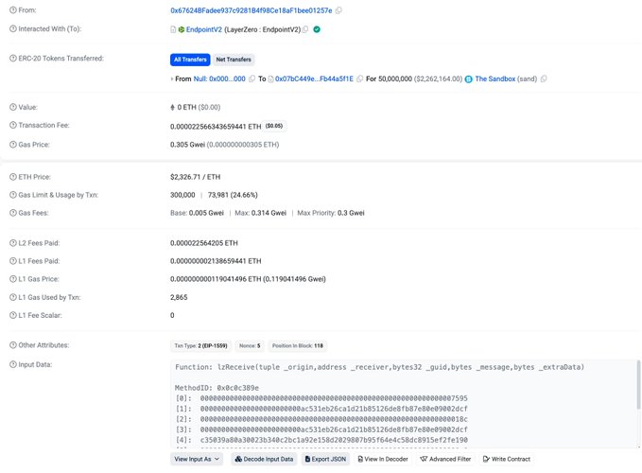This screenshot has width=642, height=473.
Task: Open the Null: 0x000...000 address link
Action: 219,79
